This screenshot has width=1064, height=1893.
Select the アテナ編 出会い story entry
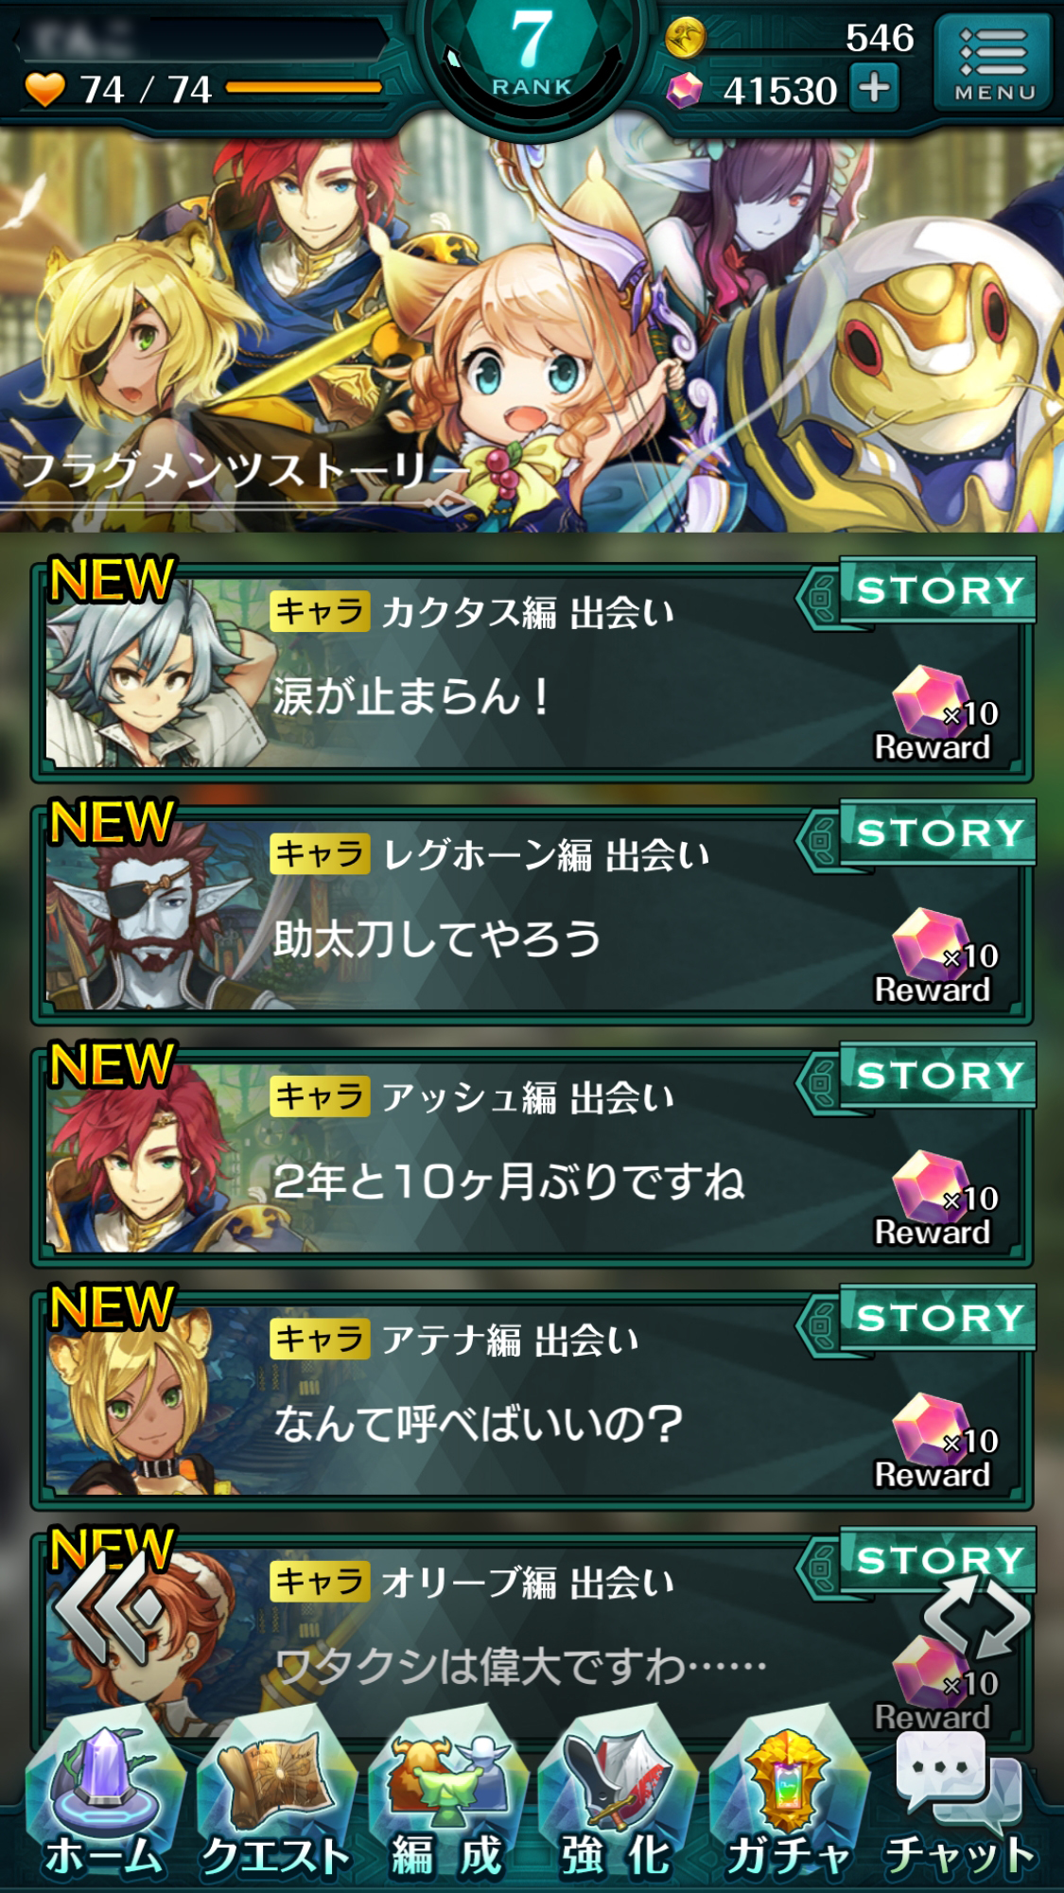point(532,1398)
